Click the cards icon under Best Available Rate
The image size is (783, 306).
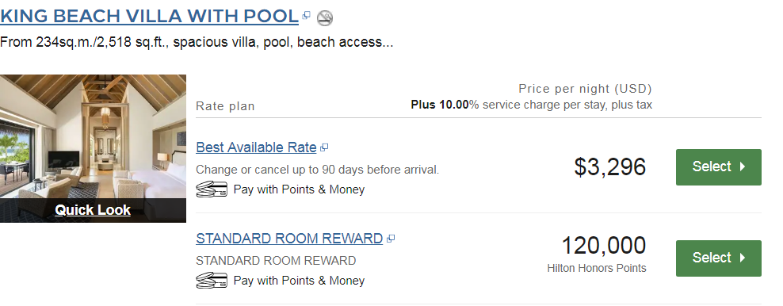pos(212,189)
